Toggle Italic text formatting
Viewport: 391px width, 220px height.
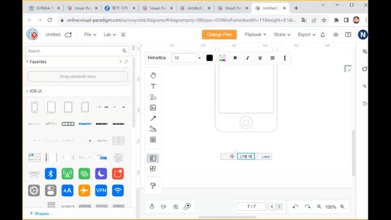point(247,58)
